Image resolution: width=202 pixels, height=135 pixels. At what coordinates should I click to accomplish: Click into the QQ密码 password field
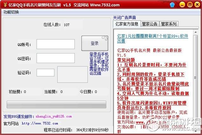(55, 58)
